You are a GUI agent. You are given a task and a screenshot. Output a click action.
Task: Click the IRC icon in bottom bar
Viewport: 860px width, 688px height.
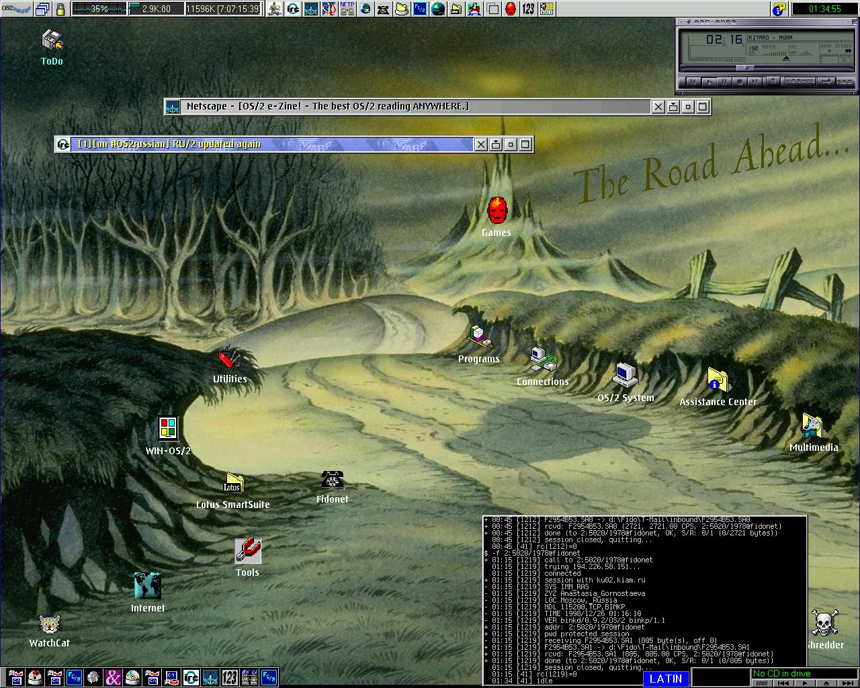[191, 677]
